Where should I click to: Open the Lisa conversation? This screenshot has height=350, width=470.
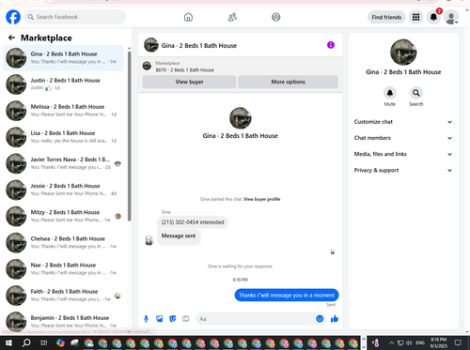coord(63,137)
